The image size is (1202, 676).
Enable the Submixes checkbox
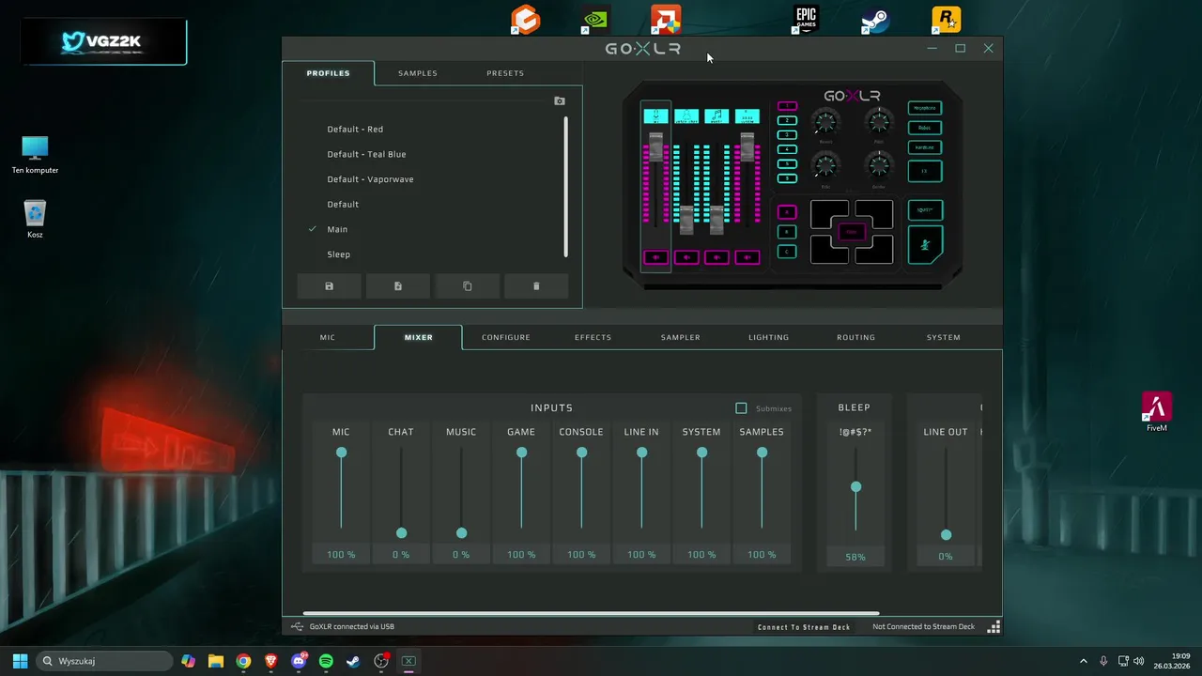coord(741,408)
